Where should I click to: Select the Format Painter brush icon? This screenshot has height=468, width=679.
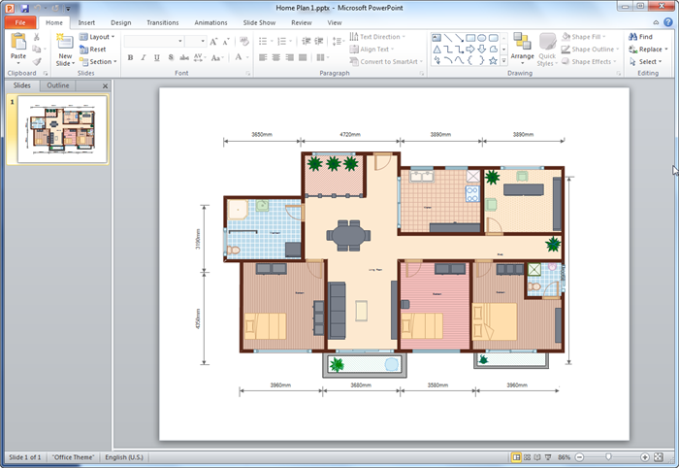37,61
